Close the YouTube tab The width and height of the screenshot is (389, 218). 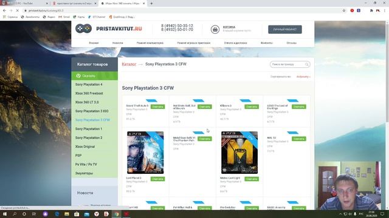point(47,4)
